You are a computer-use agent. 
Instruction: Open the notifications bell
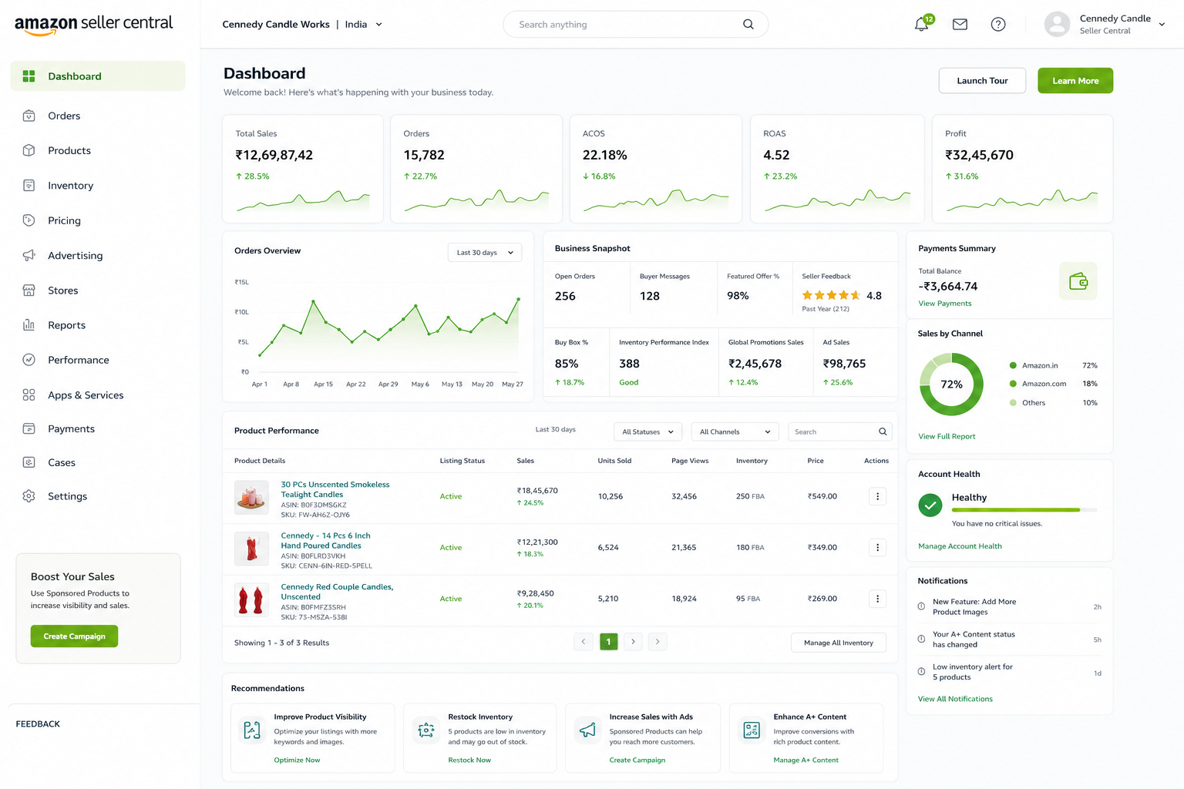921,25
